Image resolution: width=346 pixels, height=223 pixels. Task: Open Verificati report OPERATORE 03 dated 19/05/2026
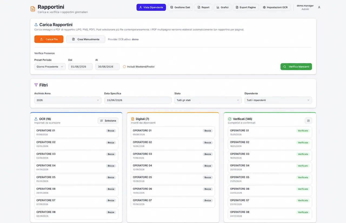point(270,156)
